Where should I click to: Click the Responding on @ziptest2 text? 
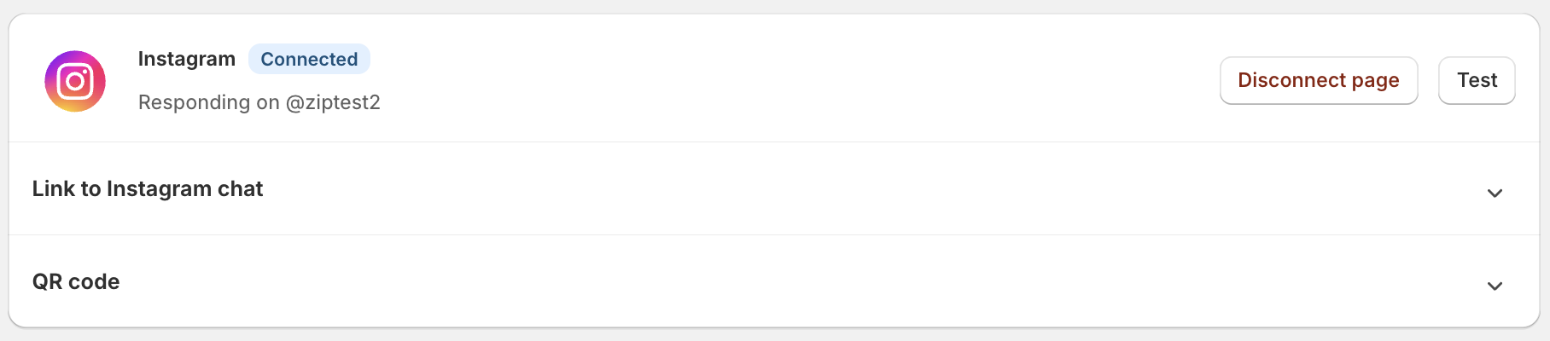point(259,102)
